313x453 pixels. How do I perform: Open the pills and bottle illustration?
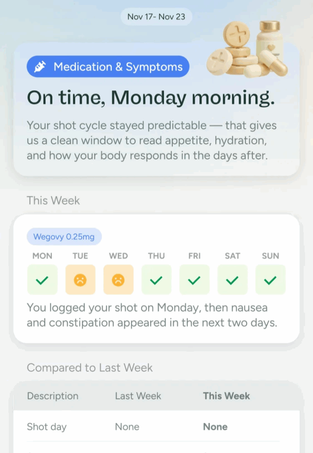(248, 49)
